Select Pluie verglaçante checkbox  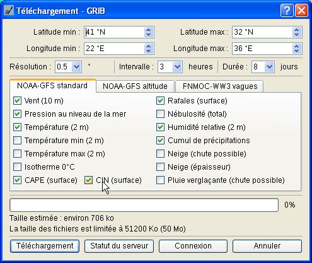tap(160, 180)
